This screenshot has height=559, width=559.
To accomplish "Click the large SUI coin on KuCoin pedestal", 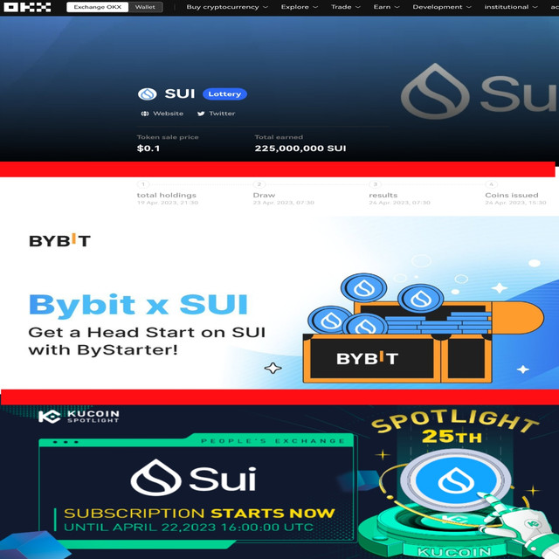I will [x=456, y=480].
